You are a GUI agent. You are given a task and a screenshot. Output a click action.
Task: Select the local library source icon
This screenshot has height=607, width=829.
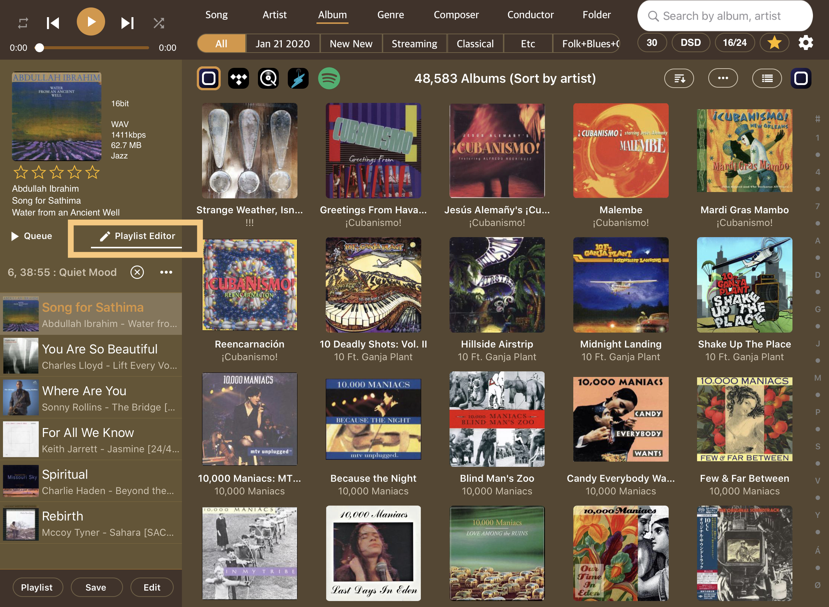209,78
